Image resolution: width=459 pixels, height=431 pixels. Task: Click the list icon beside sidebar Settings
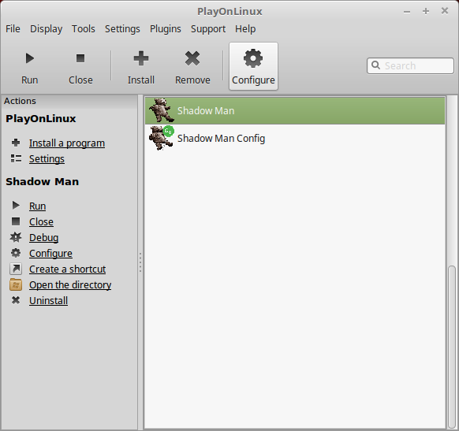pyautogui.click(x=16, y=158)
